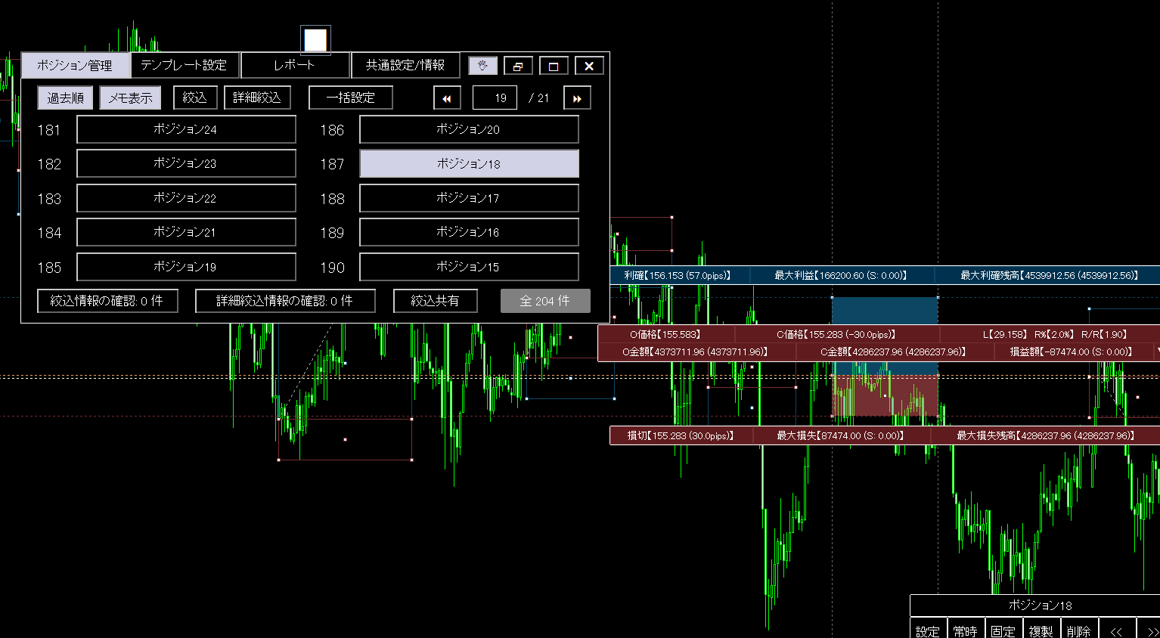This screenshot has height=638, width=1160.
Task: Click 絞込共有 to share filters
Action: click(435, 300)
